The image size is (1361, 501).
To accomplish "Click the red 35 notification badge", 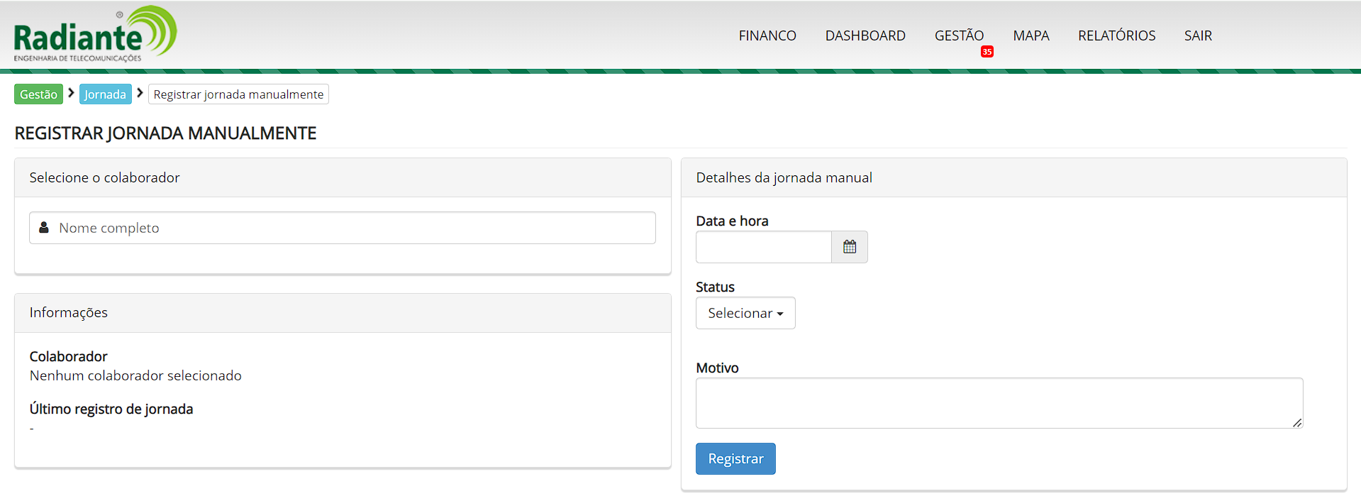I will click(x=987, y=52).
